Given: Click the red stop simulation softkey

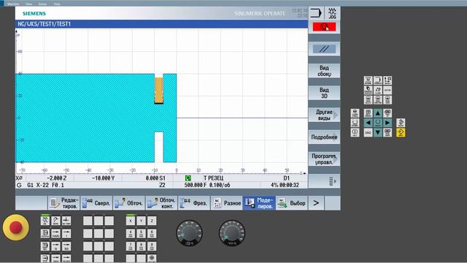Looking at the screenshot, I should tap(324, 27).
